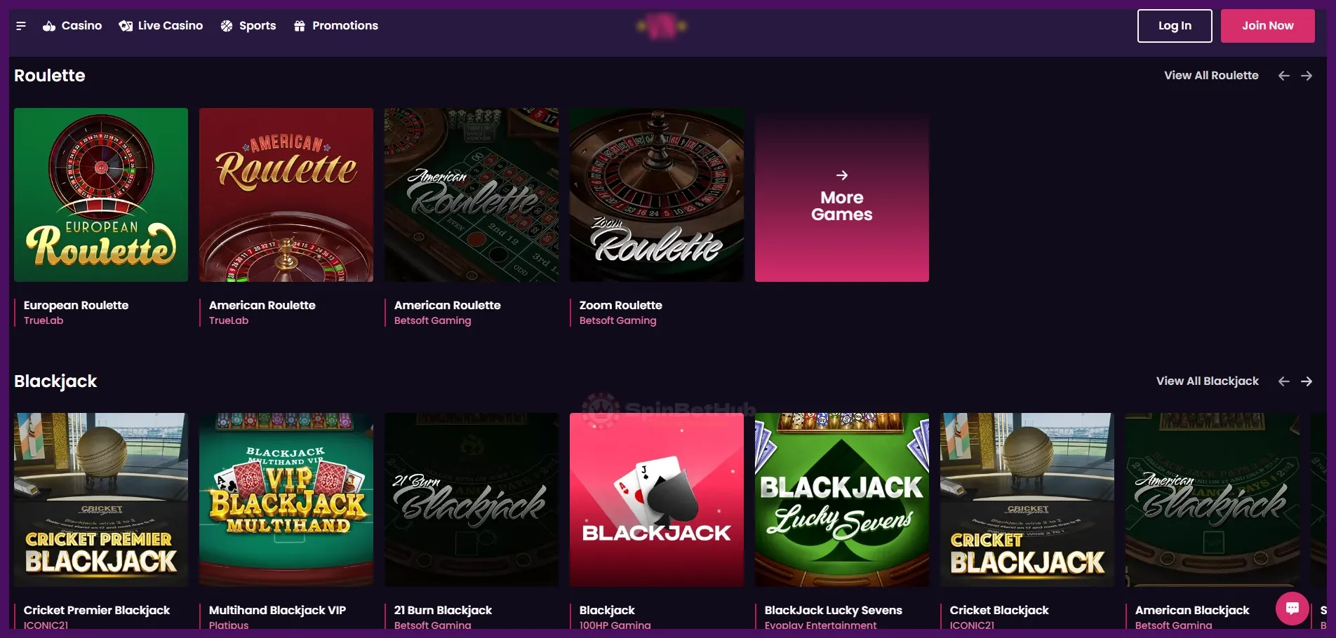
Task: Click Zoom Roulette title text
Action: [621, 305]
